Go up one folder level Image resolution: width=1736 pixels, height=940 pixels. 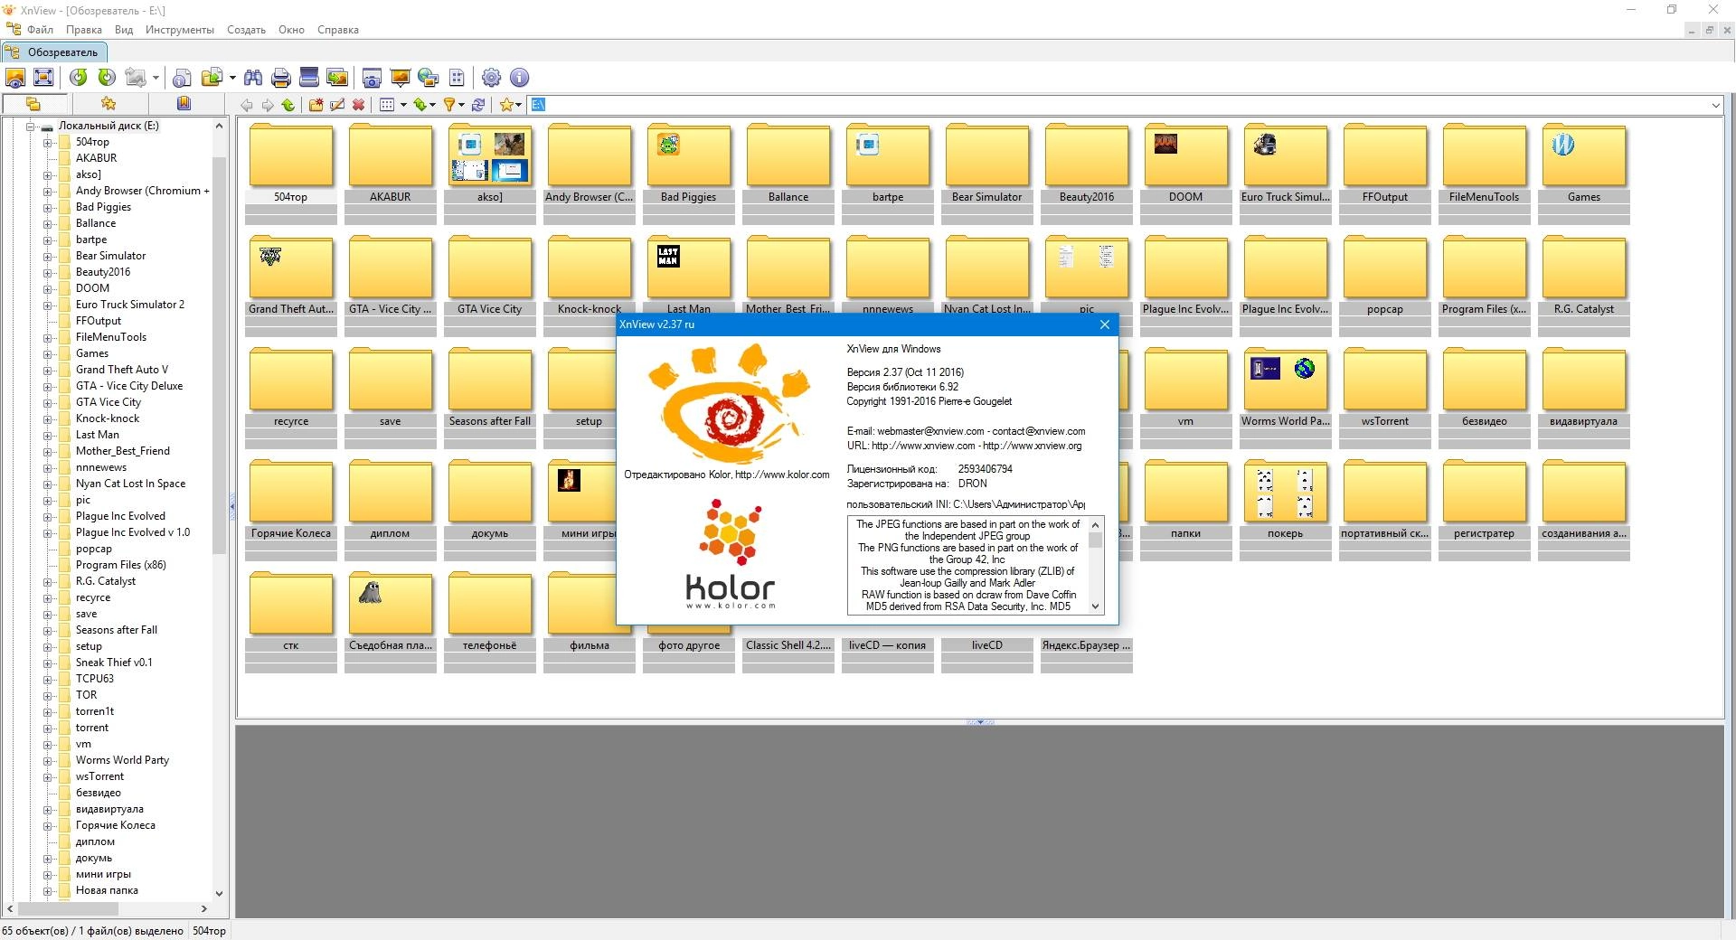tap(288, 105)
